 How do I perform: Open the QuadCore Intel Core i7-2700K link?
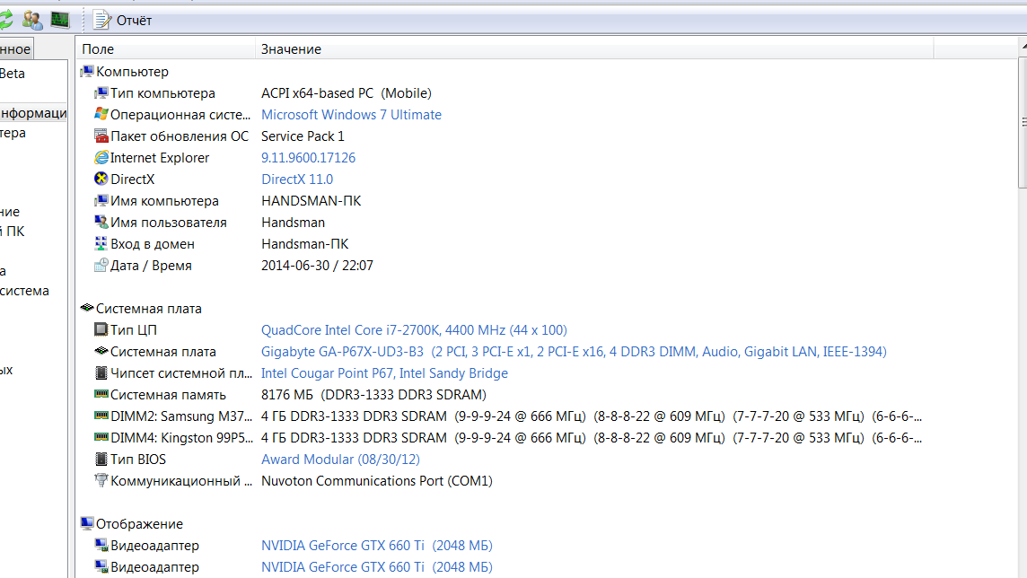414,330
